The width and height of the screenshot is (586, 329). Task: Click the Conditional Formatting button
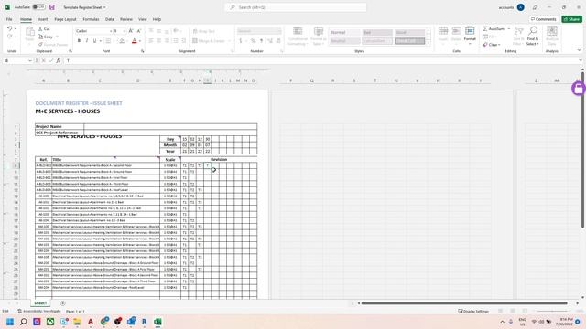298,37
